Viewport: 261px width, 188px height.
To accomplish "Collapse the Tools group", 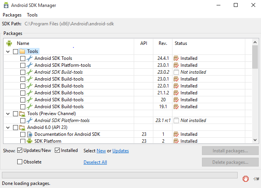I will (8, 51).
